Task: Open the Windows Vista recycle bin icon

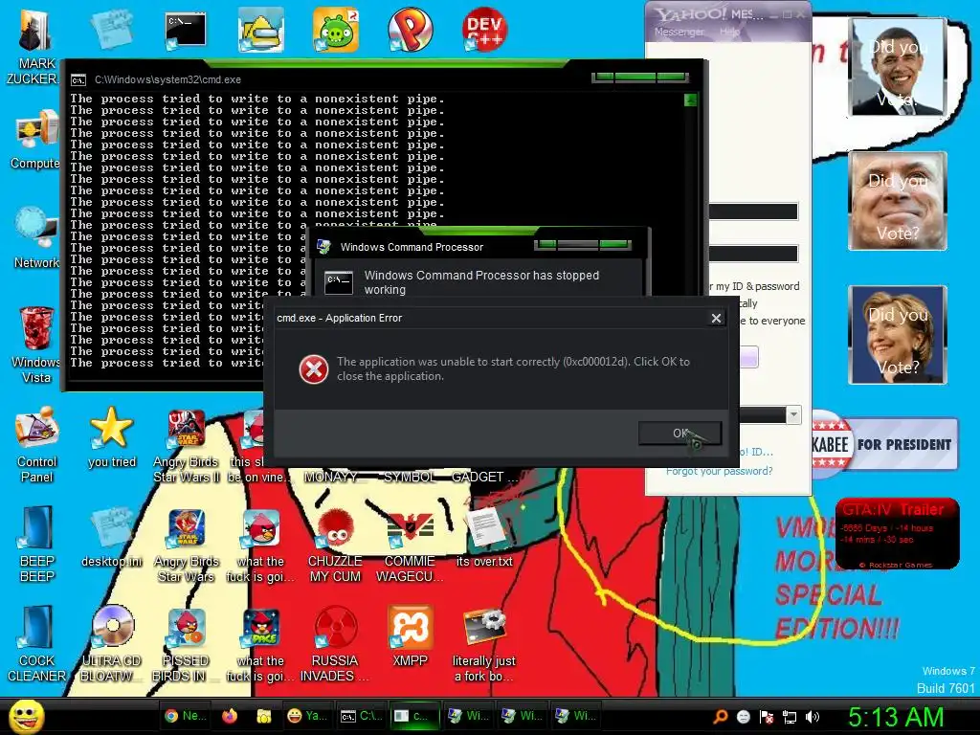Action: (x=35, y=344)
